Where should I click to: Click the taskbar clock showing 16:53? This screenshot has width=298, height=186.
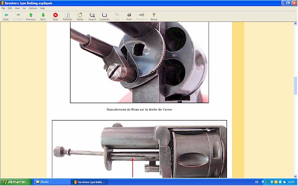click(291, 182)
